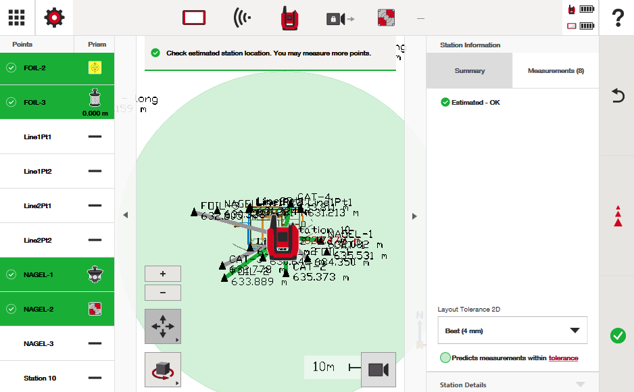The image size is (634, 392).
Task: Click the red tolerance link
Action: coord(563,358)
